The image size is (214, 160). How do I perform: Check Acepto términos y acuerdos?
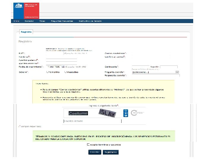(x=88, y=145)
